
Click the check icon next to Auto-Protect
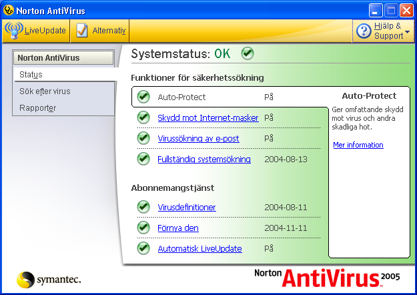click(143, 97)
